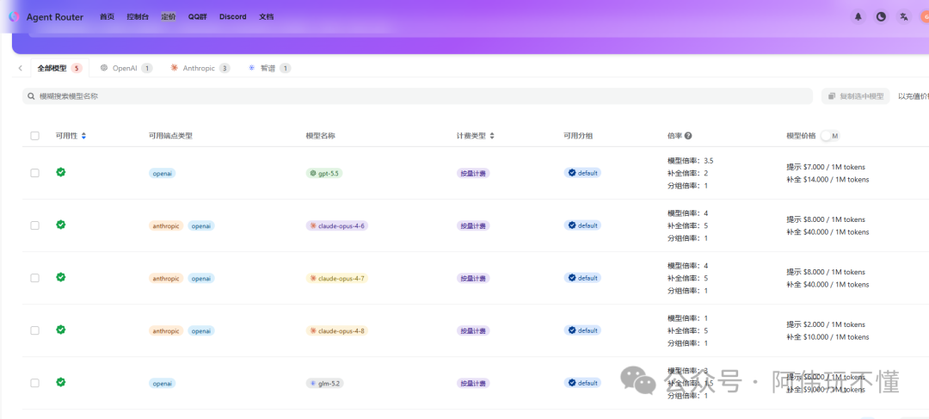Image resolution: width=929 pixels, height=419 pixels.
Task: Toggle dark mode with moon icon
Action: tap(881, 16)
